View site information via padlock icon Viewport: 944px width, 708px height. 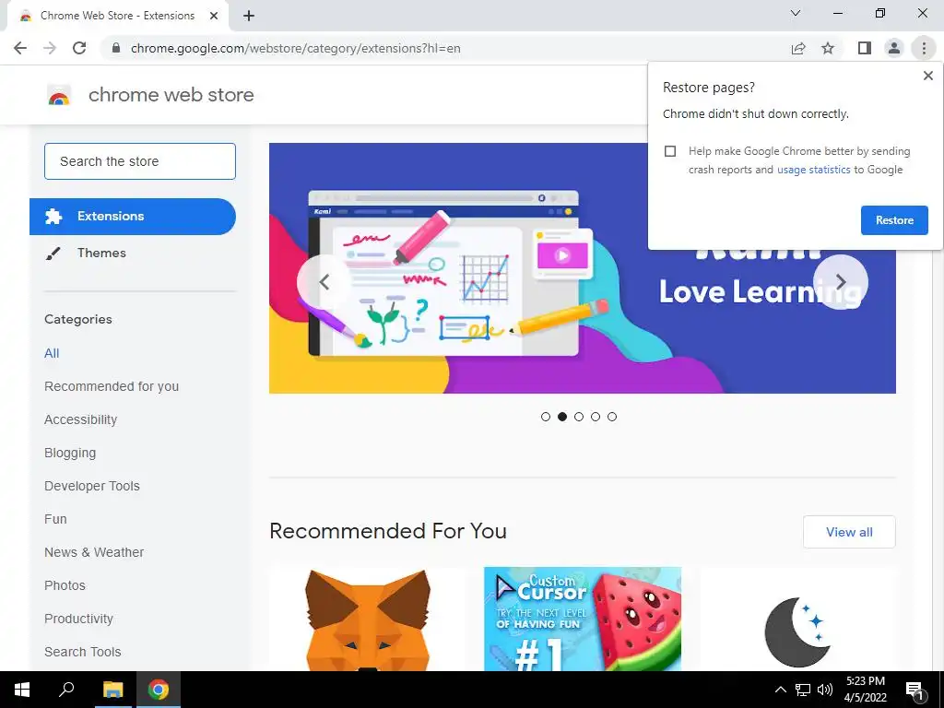click(x=116, y=48)
